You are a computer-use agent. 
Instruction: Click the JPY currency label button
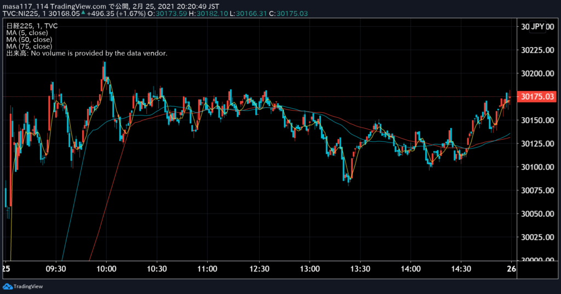537,26
